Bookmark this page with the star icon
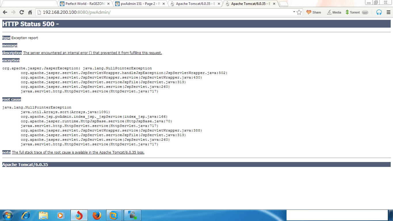The height and width of the screenshot is (221, 393). pyautogui.click(x=299, y=12)
